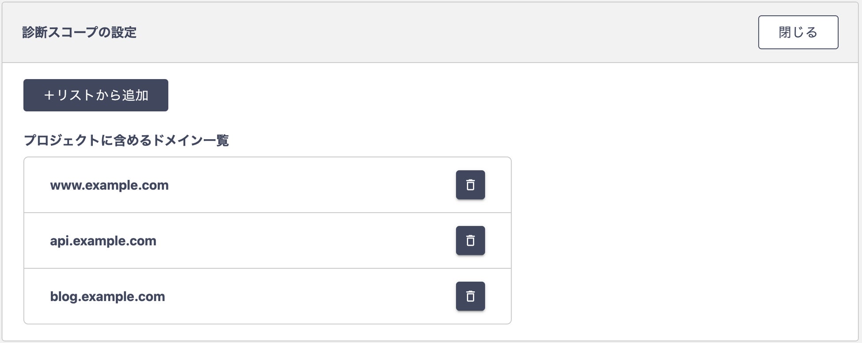Screen dimensions: 862x343
Task: Click the プロジェクトに含めるドメイン一覧 heading
Action: [x=126, y=141]
